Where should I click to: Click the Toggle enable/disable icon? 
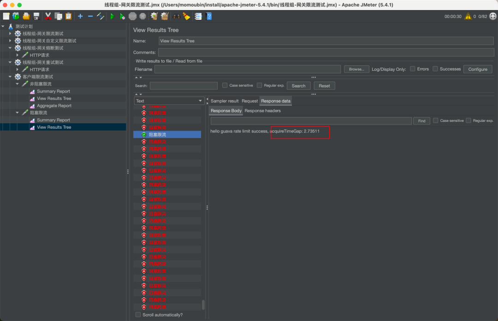(101, 16)
